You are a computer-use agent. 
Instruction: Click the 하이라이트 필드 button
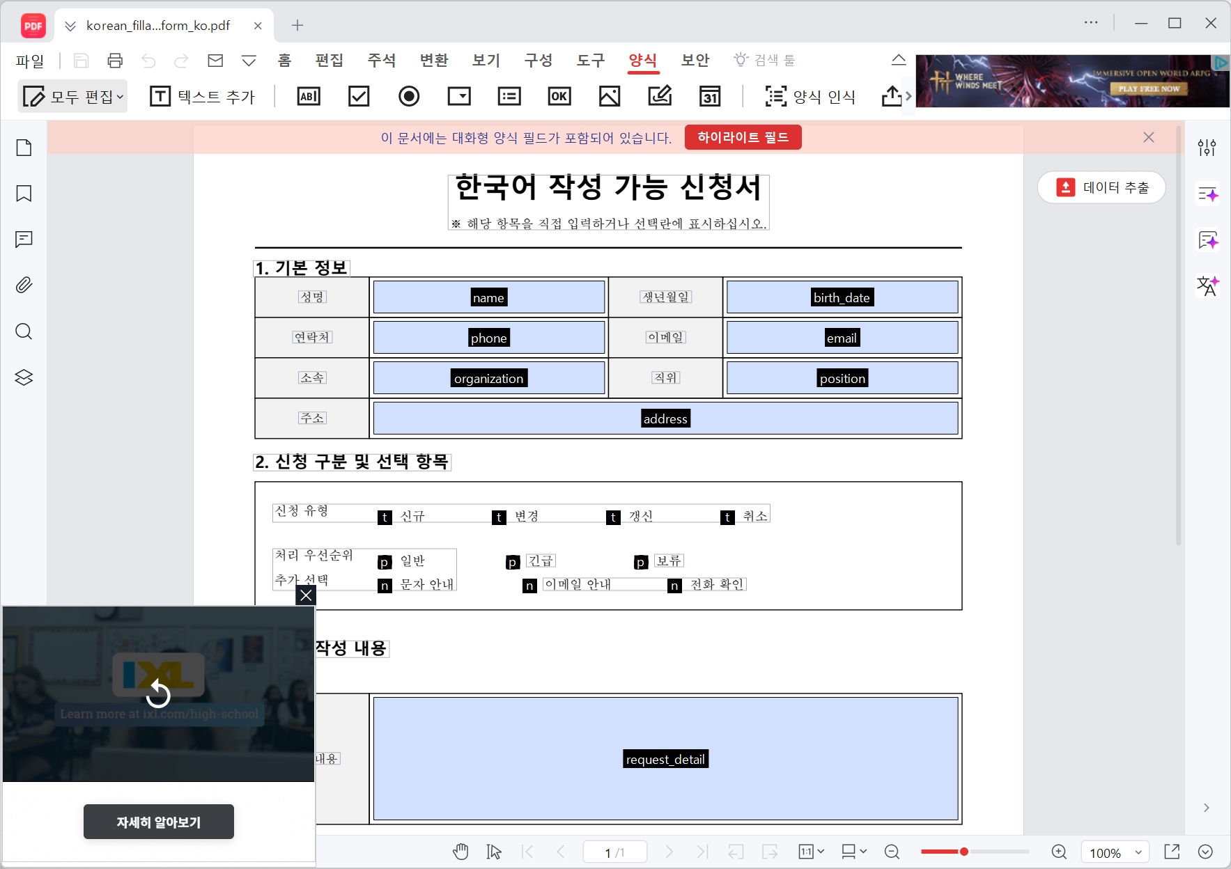(743, 137)
